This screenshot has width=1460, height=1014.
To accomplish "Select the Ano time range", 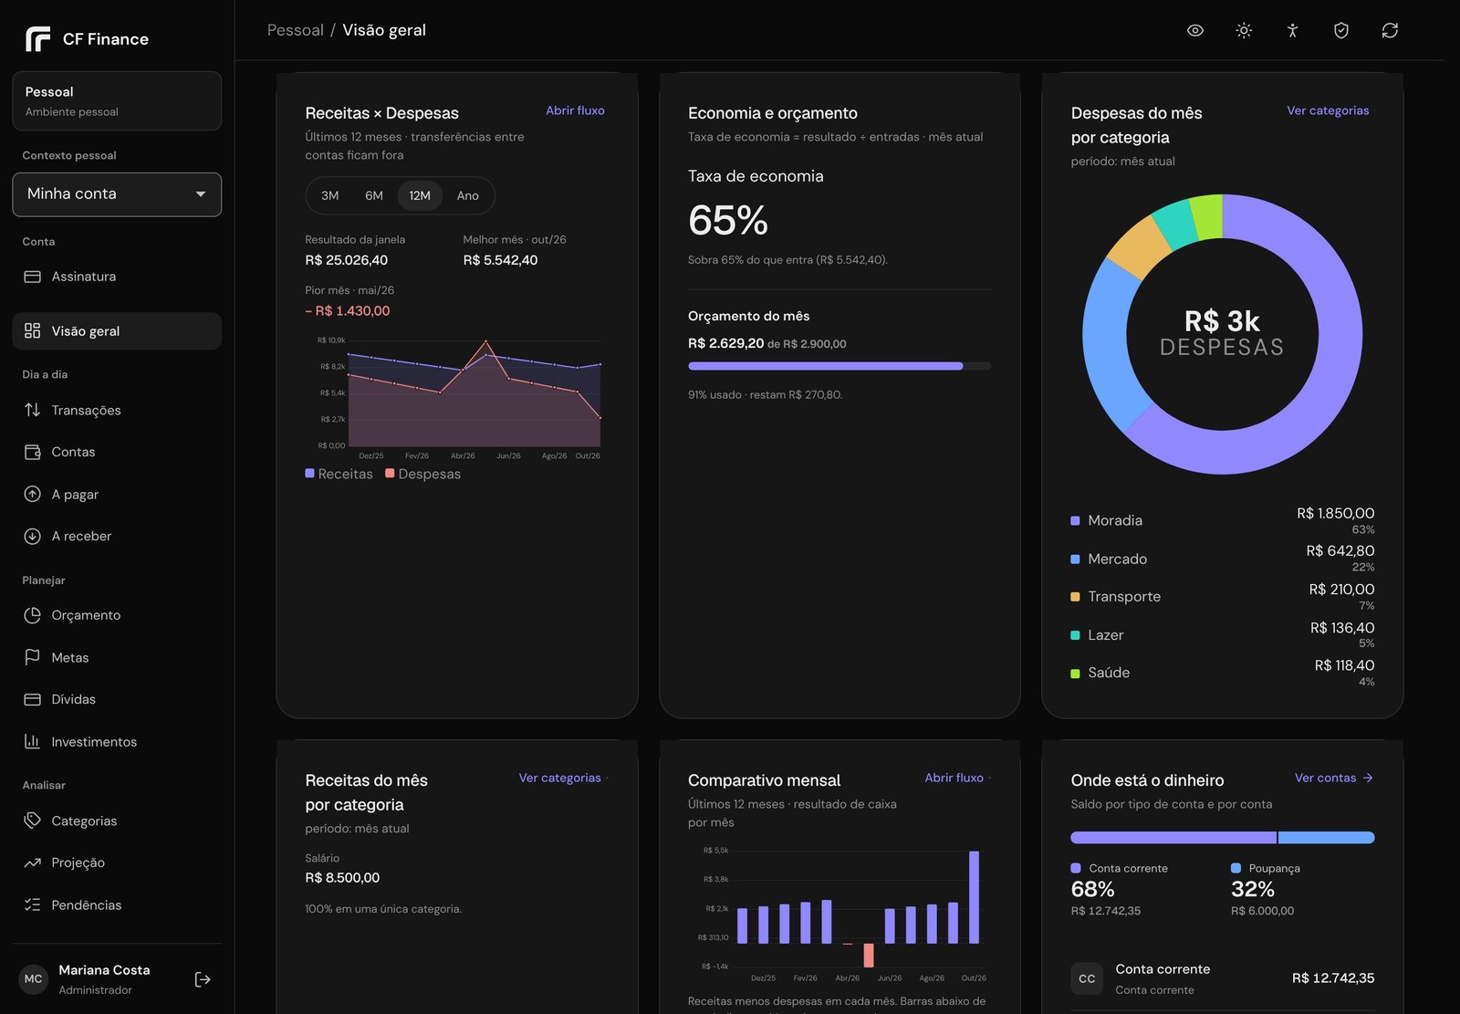I will coord(468,195).
